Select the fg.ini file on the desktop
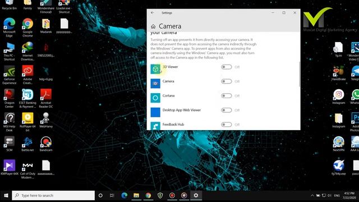The image size is (359, 202). [x=339, y=50]
